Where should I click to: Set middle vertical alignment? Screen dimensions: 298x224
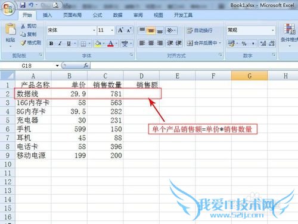[x=151, y=30]
